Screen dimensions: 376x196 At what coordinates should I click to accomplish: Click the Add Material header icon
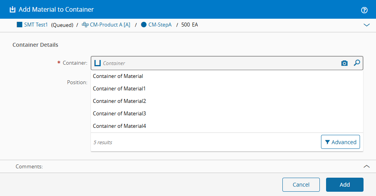[12, 9]
